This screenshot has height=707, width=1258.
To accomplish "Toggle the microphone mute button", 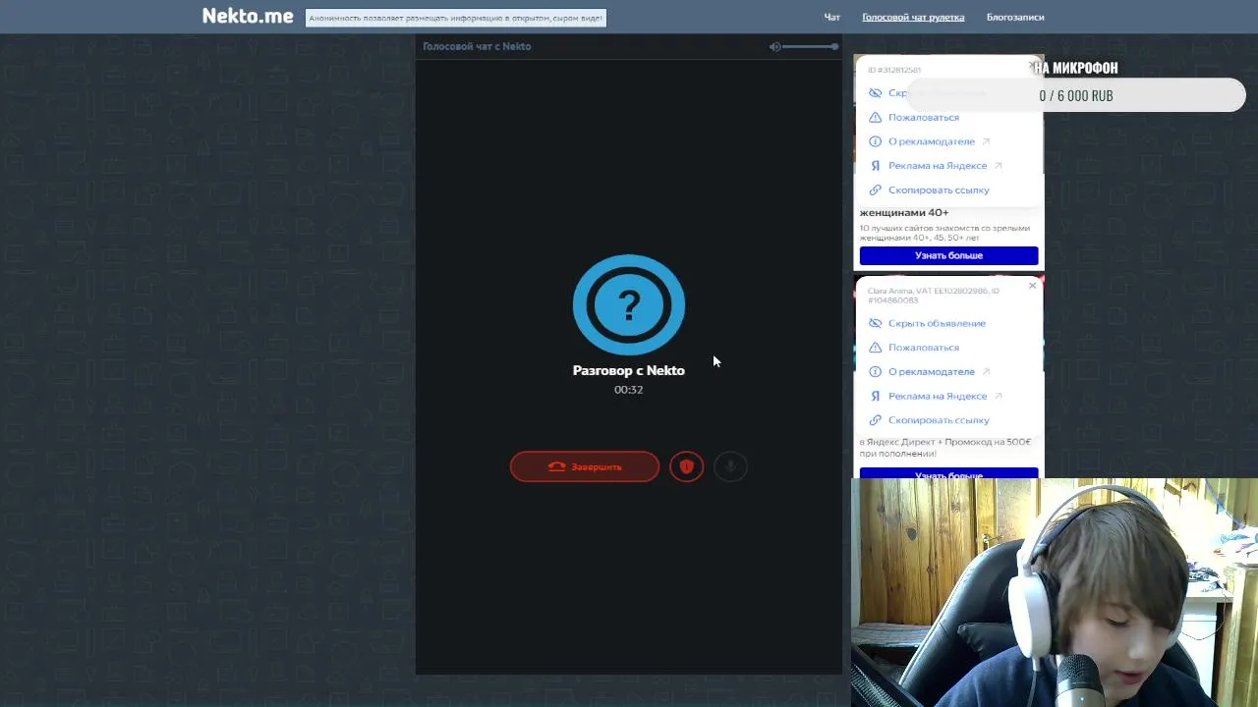I will point(730,466).
